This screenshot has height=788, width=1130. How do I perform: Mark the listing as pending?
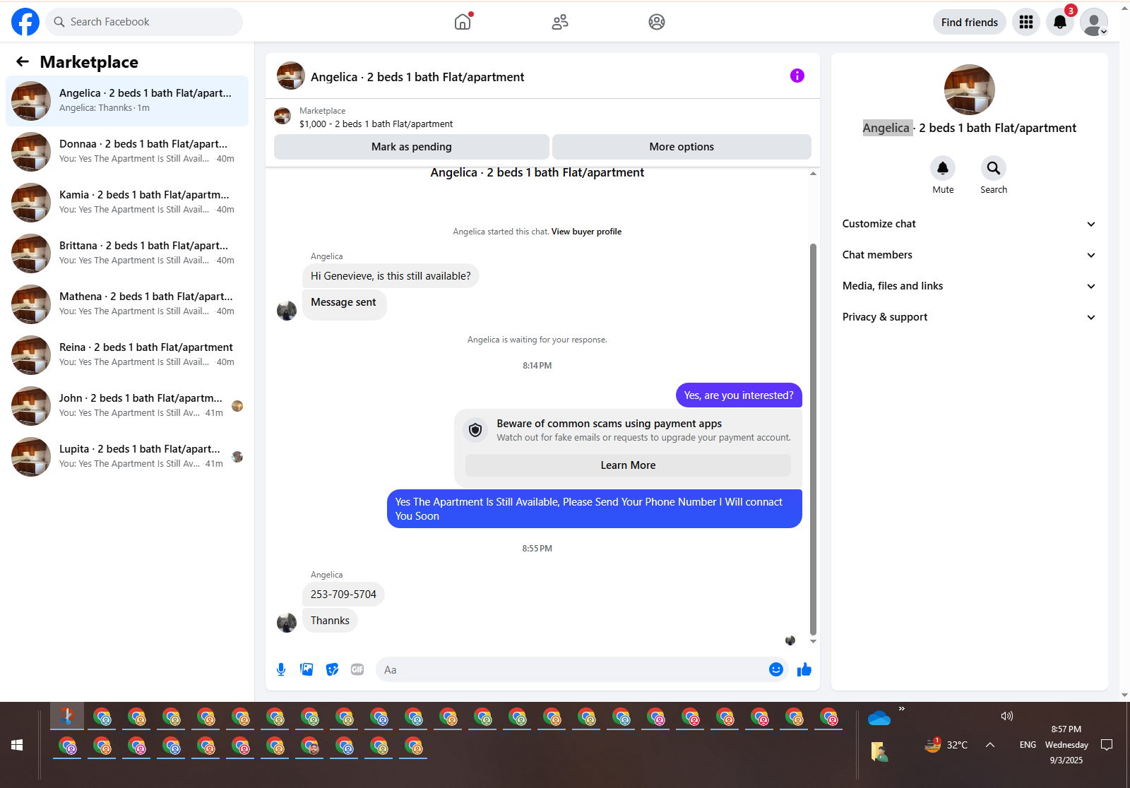pyautogui.click(x=412, y=147)
